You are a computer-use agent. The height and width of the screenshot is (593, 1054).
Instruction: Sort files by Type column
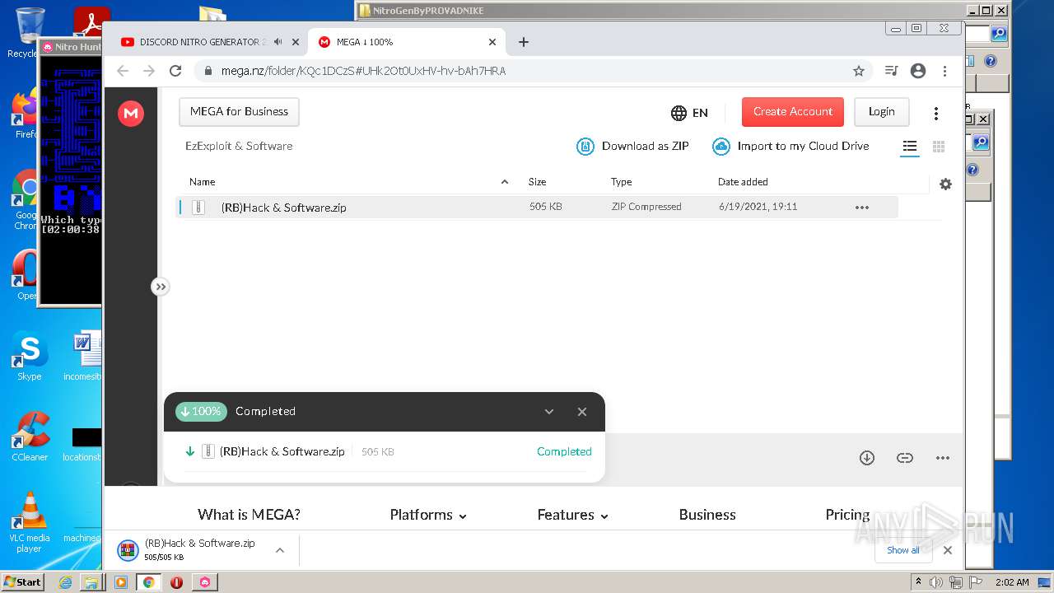point(622,182)
